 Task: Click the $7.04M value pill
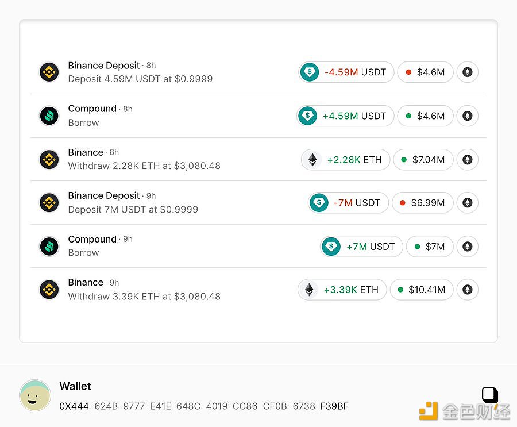[x=423, y=160]
